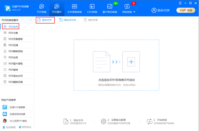The height and width of the screenshot is (131, 199).
Task: Select PDF压缩 in the sidebar
Action: point(17,45)
